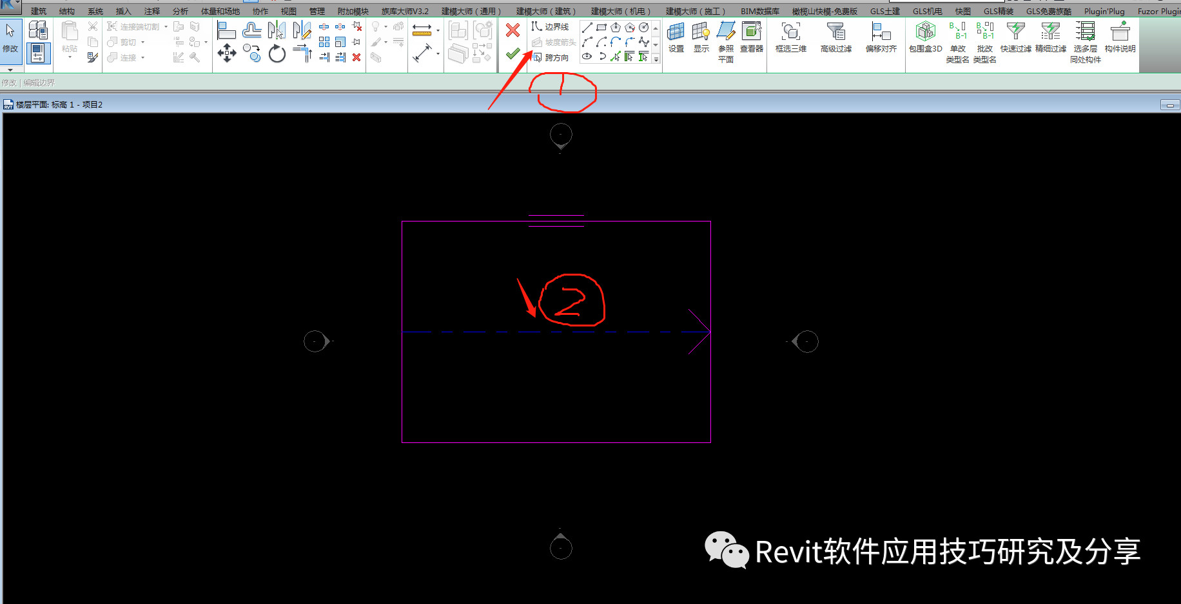The height and width of the screenshot is (604, 1181).
Task: Click the 框选三维 tool
Action: [x=791, y=37]
